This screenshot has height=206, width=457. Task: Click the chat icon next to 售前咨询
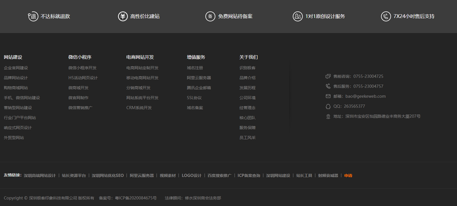(x=328, y=76)
